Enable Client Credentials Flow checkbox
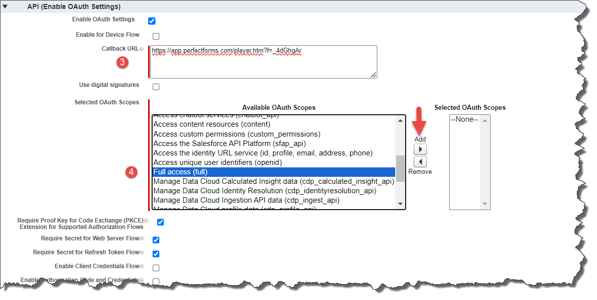 point(156,268)
